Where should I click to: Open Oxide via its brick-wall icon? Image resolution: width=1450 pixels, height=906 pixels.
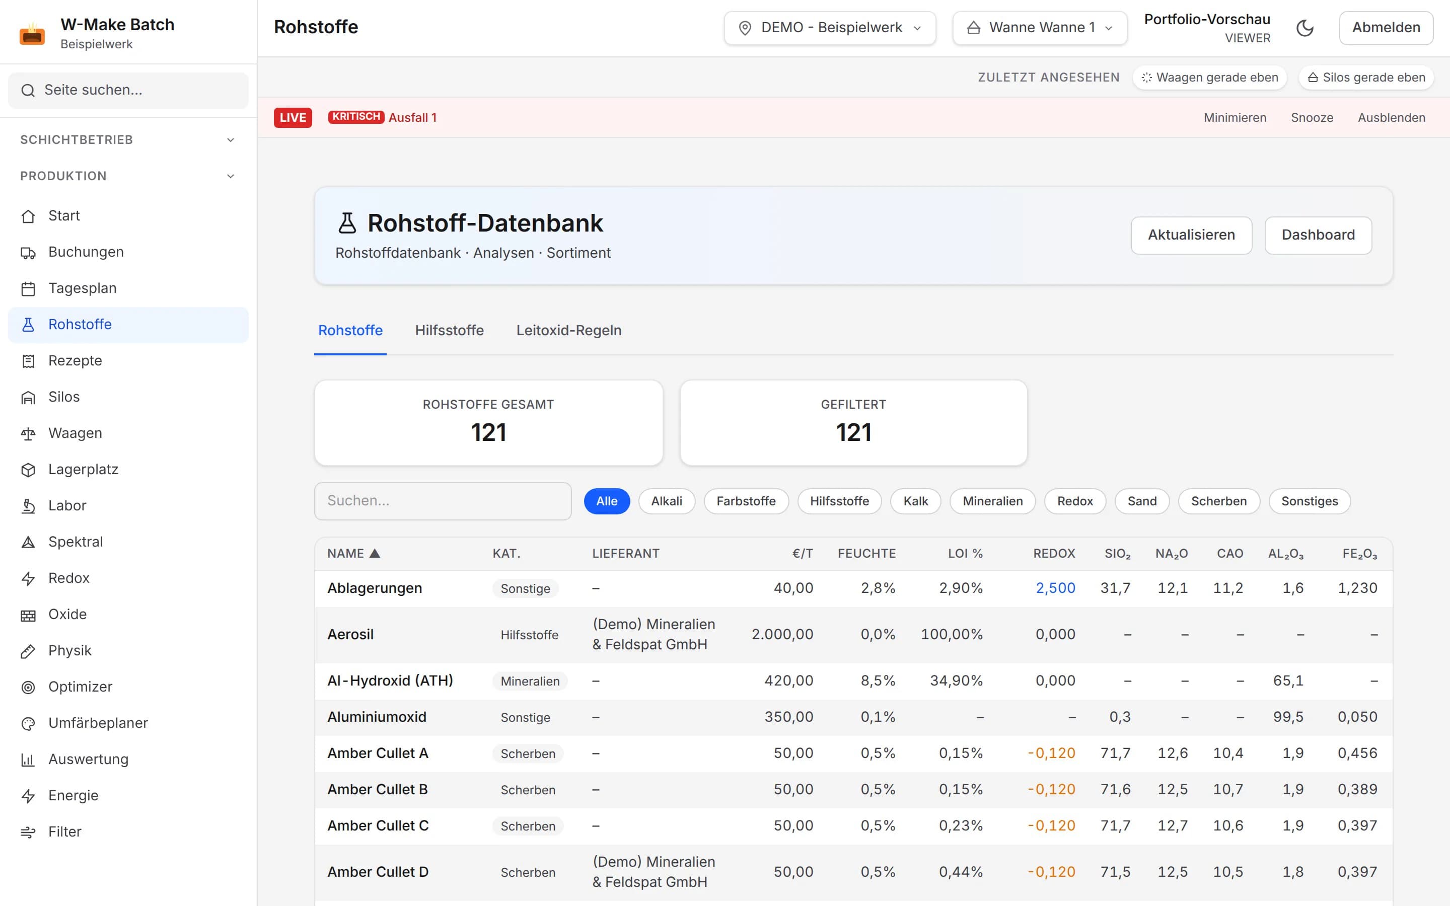tap(28, 615)
